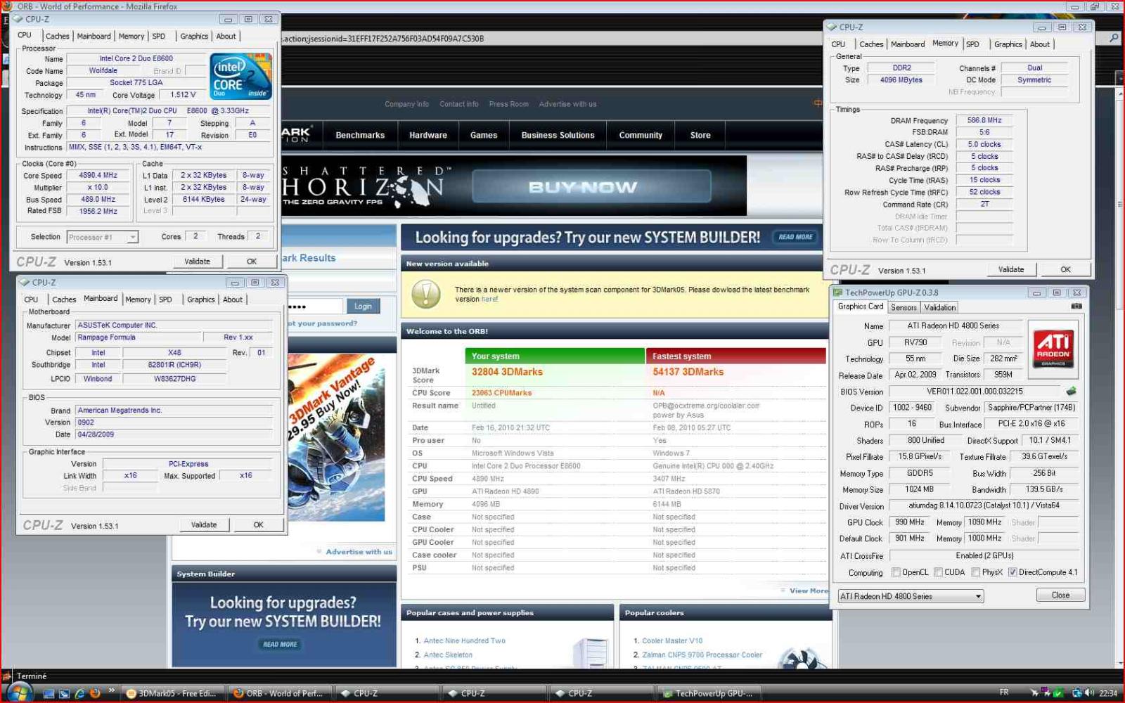Viewport: 1125px width, 703px height.
Task: Click the FR language indicator in the taskbar
Action: point(1004,692)
